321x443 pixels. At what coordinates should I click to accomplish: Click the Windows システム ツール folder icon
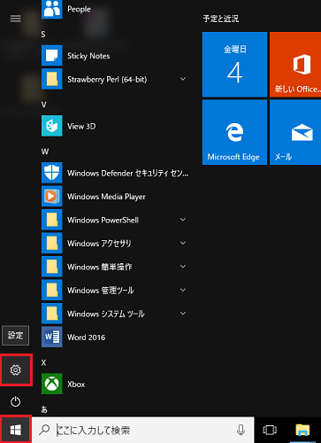tap(52, 314)
